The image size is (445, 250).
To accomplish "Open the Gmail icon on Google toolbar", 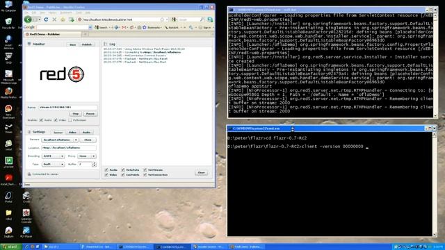I will point(124,28).
